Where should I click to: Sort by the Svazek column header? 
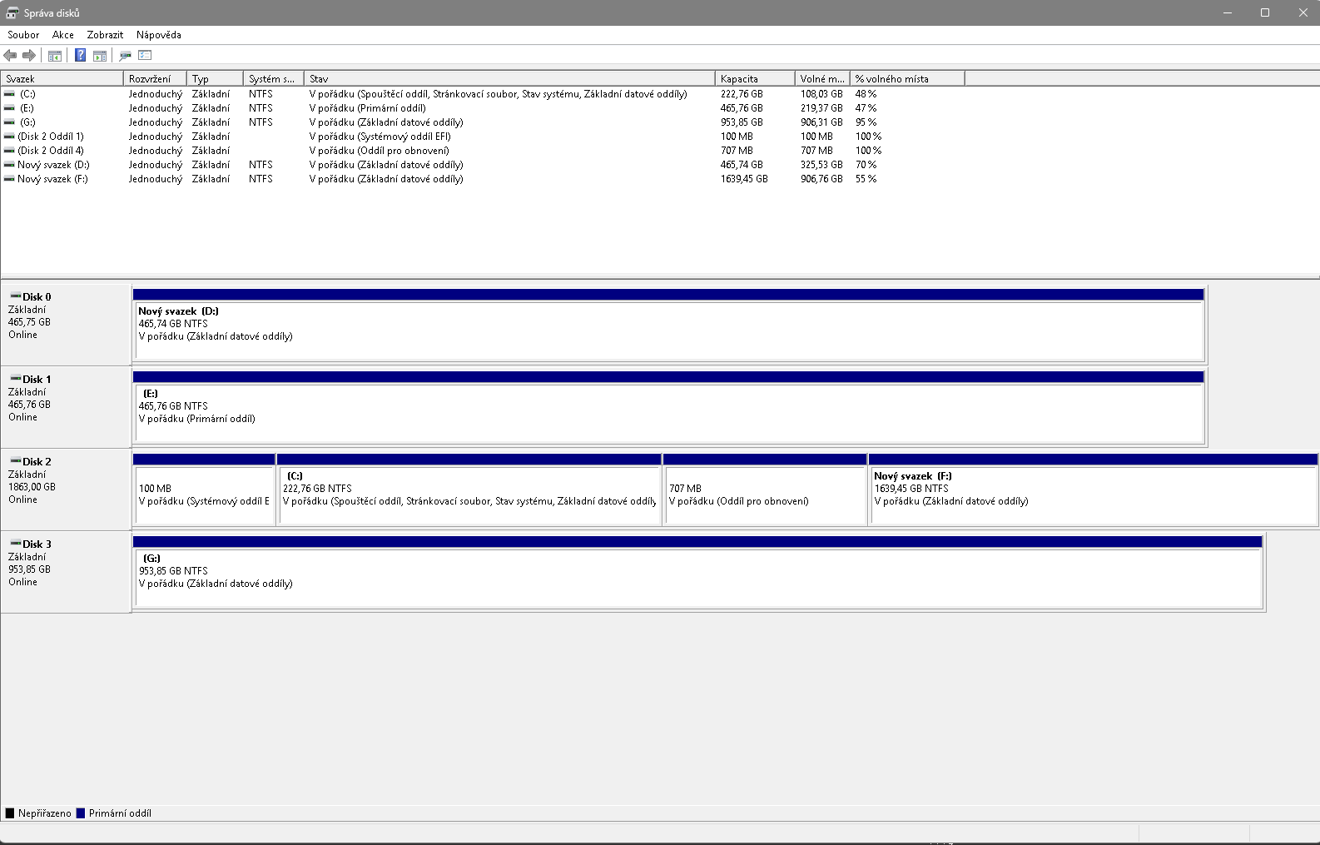62,79
